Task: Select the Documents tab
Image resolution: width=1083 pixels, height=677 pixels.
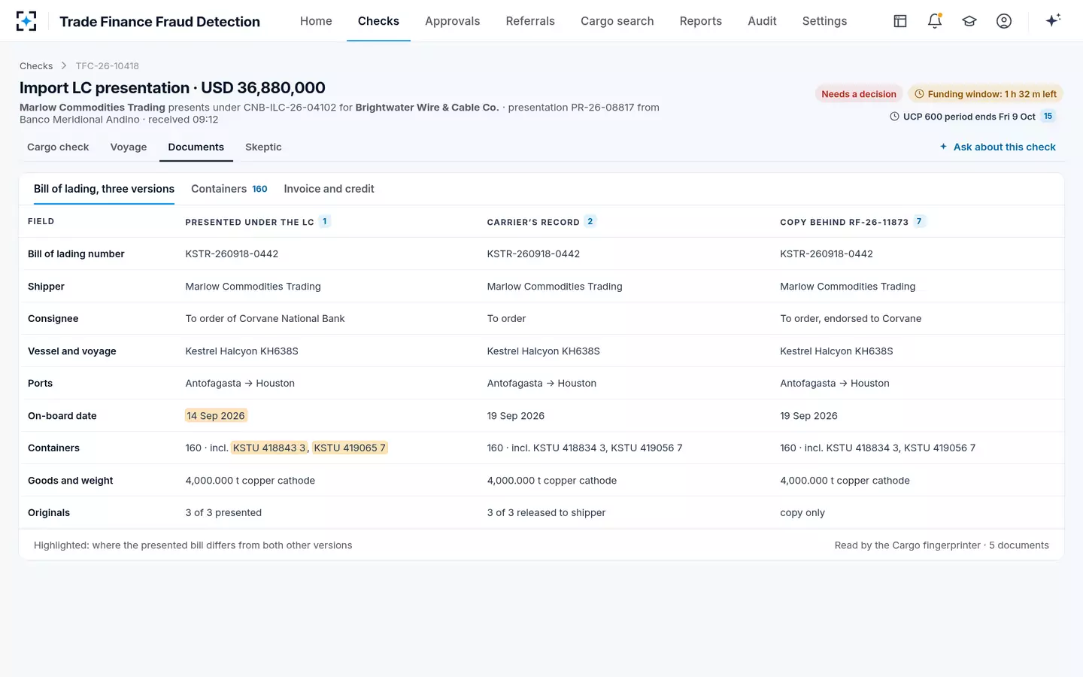Action: [x=196, y=147]
